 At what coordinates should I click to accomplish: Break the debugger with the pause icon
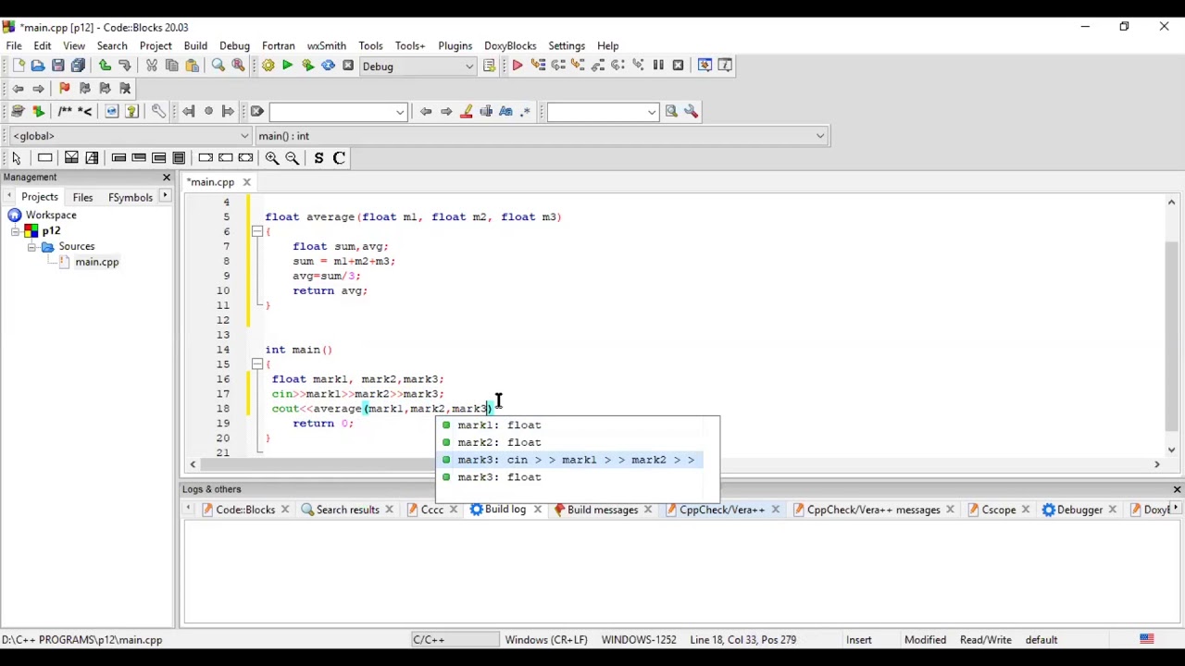(658, 66)
